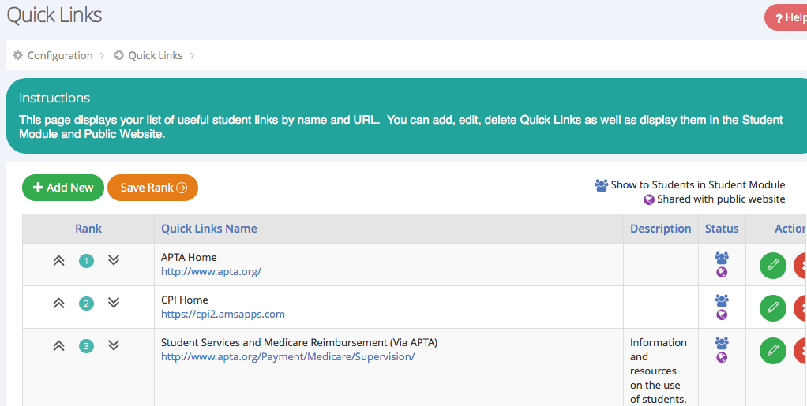Toggle public website sharing for CPI Home
This screenshot has height=406, width=807.
click(x=722, y=315)
